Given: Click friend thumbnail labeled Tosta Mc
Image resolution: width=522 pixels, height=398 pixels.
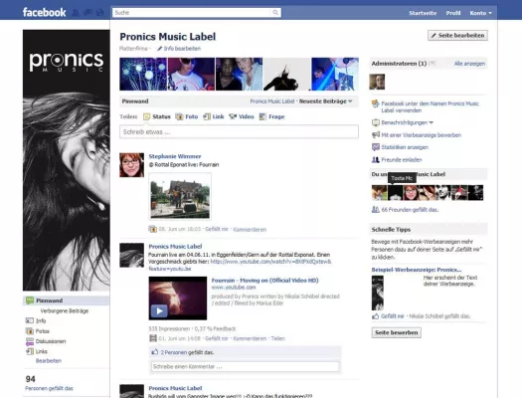Looking at the screenshot, I should (395, 193).
